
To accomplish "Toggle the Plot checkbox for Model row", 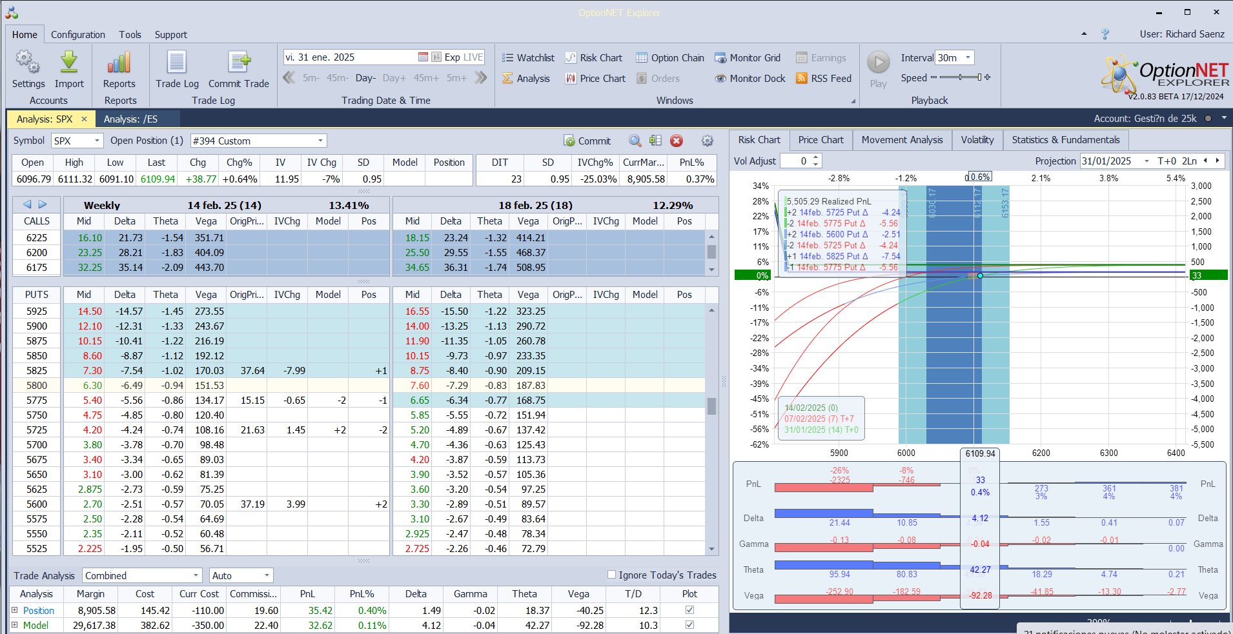I will coord(689,625).
